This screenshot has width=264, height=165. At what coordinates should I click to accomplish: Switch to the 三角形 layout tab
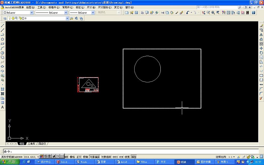(31, 144)
